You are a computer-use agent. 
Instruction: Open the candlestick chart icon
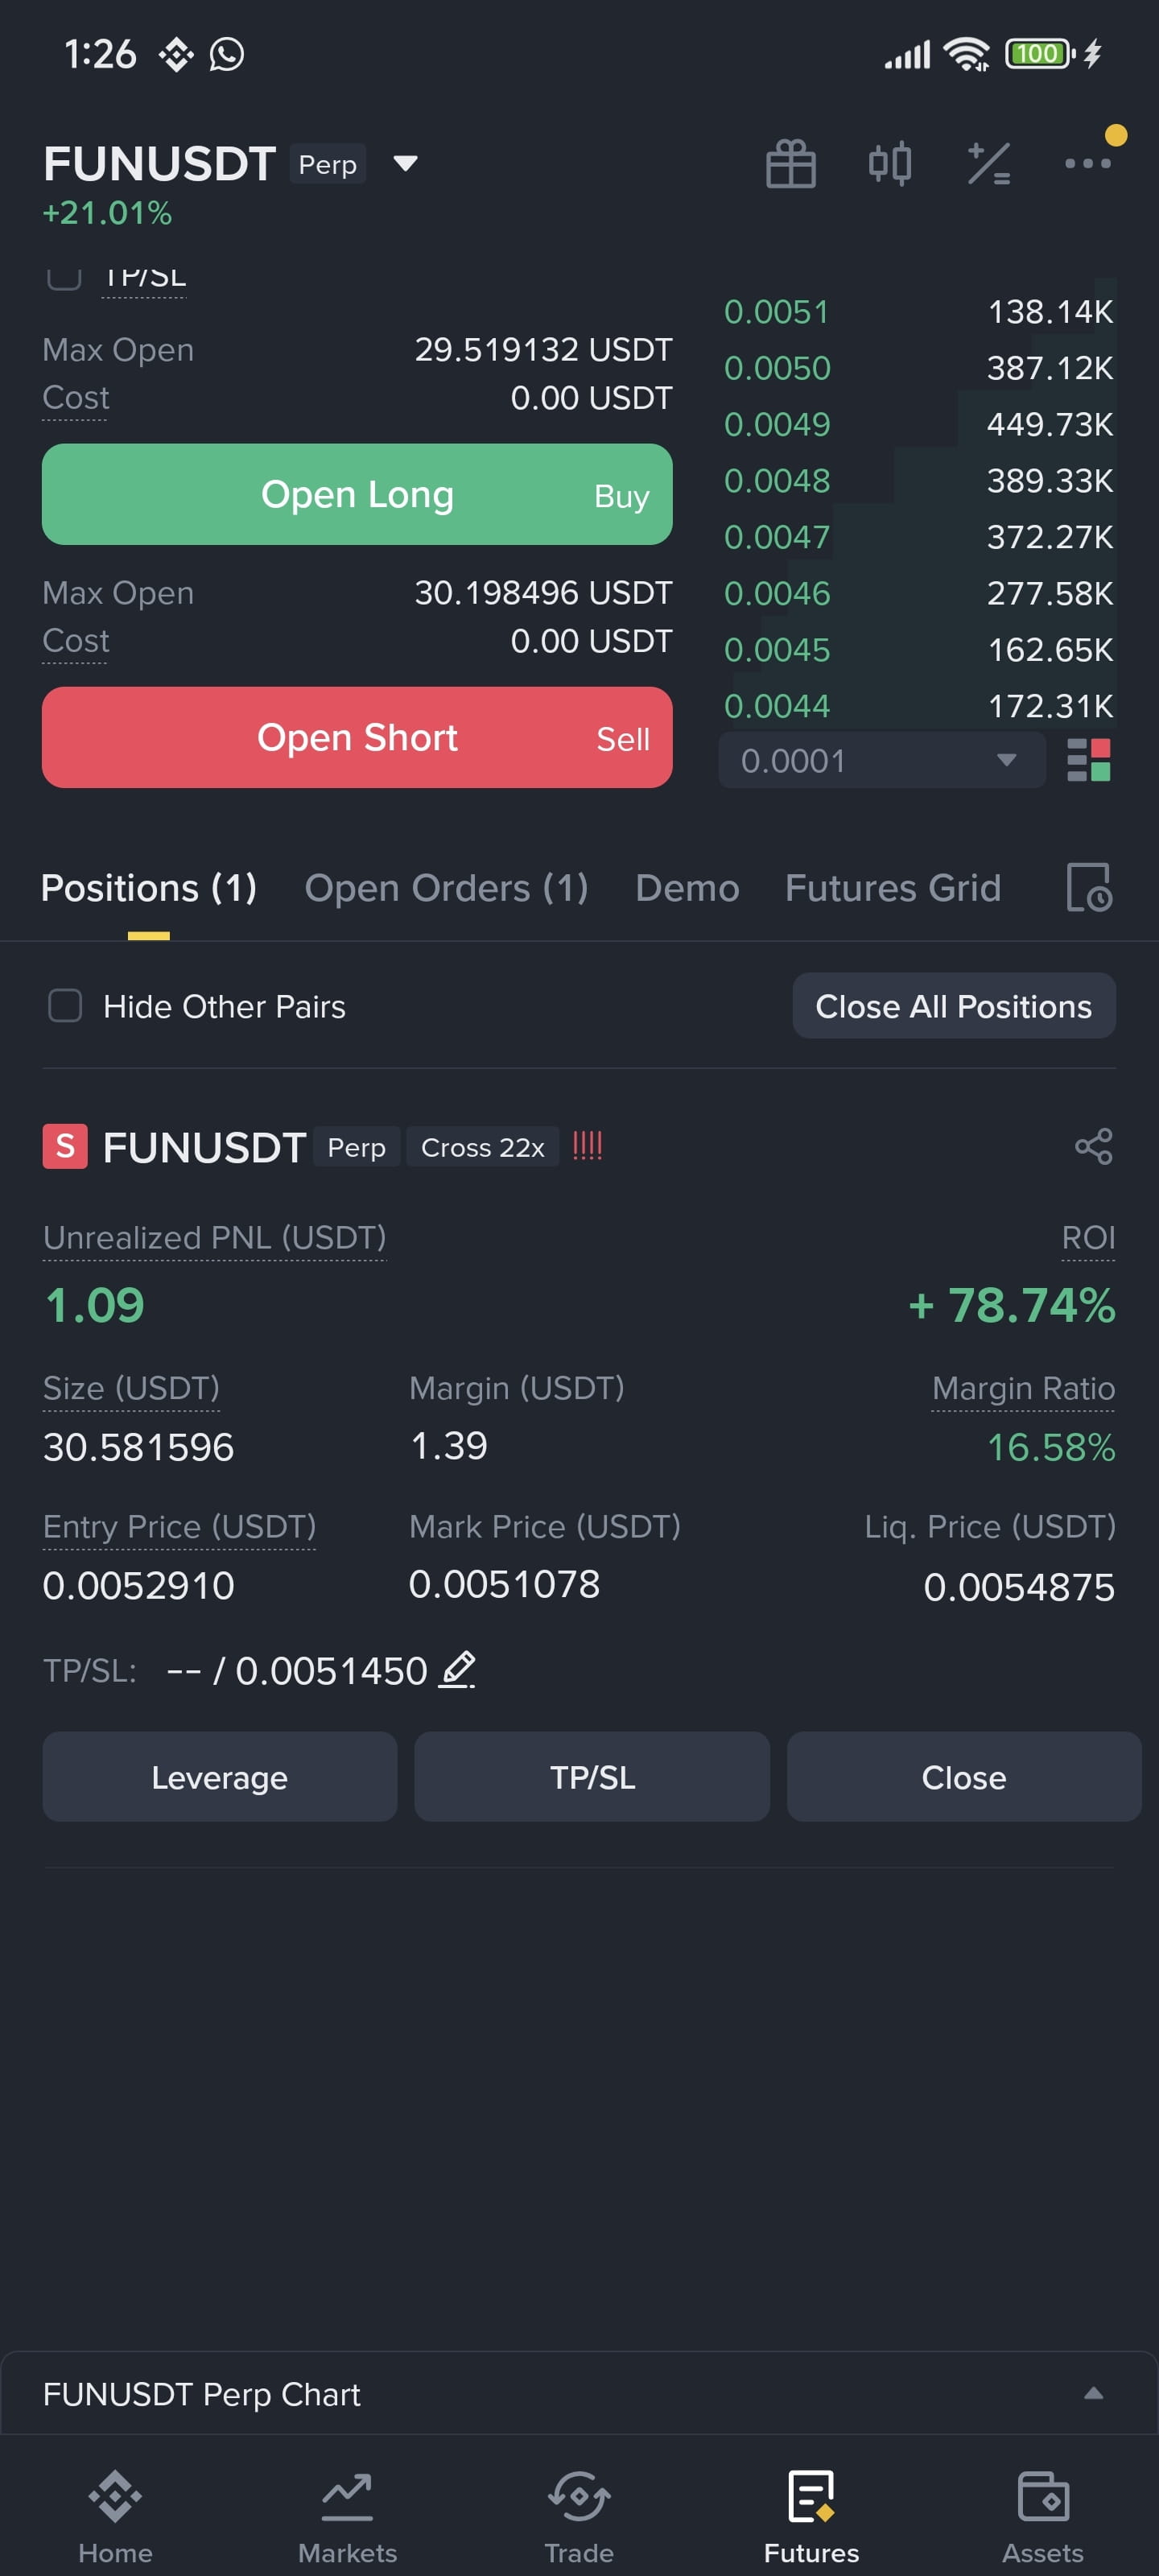pyautogui.click(x=889, y=163)
